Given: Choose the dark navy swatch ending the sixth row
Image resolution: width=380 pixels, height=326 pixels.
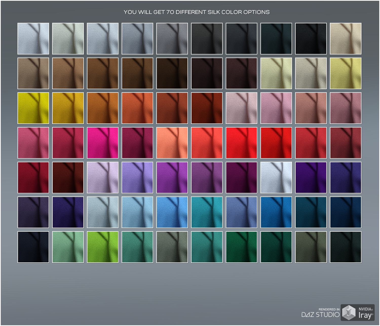Looking at the screenshot, I should [x=346, y=212].
